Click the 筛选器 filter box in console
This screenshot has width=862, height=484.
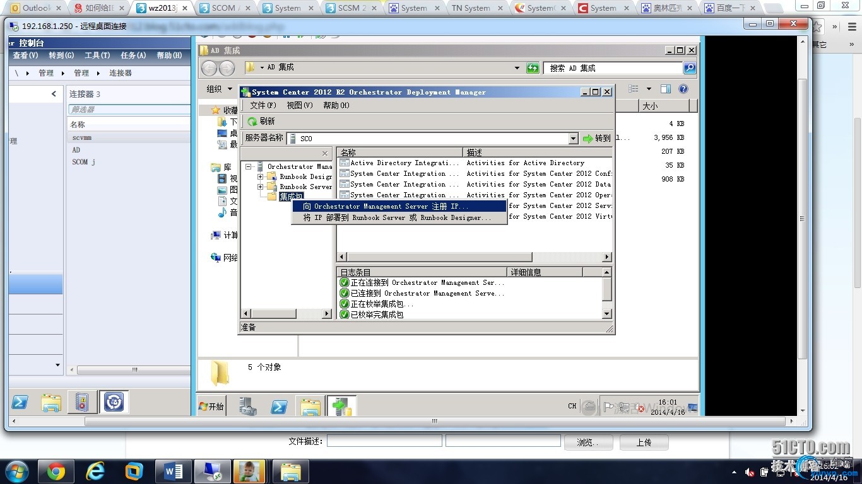pyautogui.click(x=129, y=109)
